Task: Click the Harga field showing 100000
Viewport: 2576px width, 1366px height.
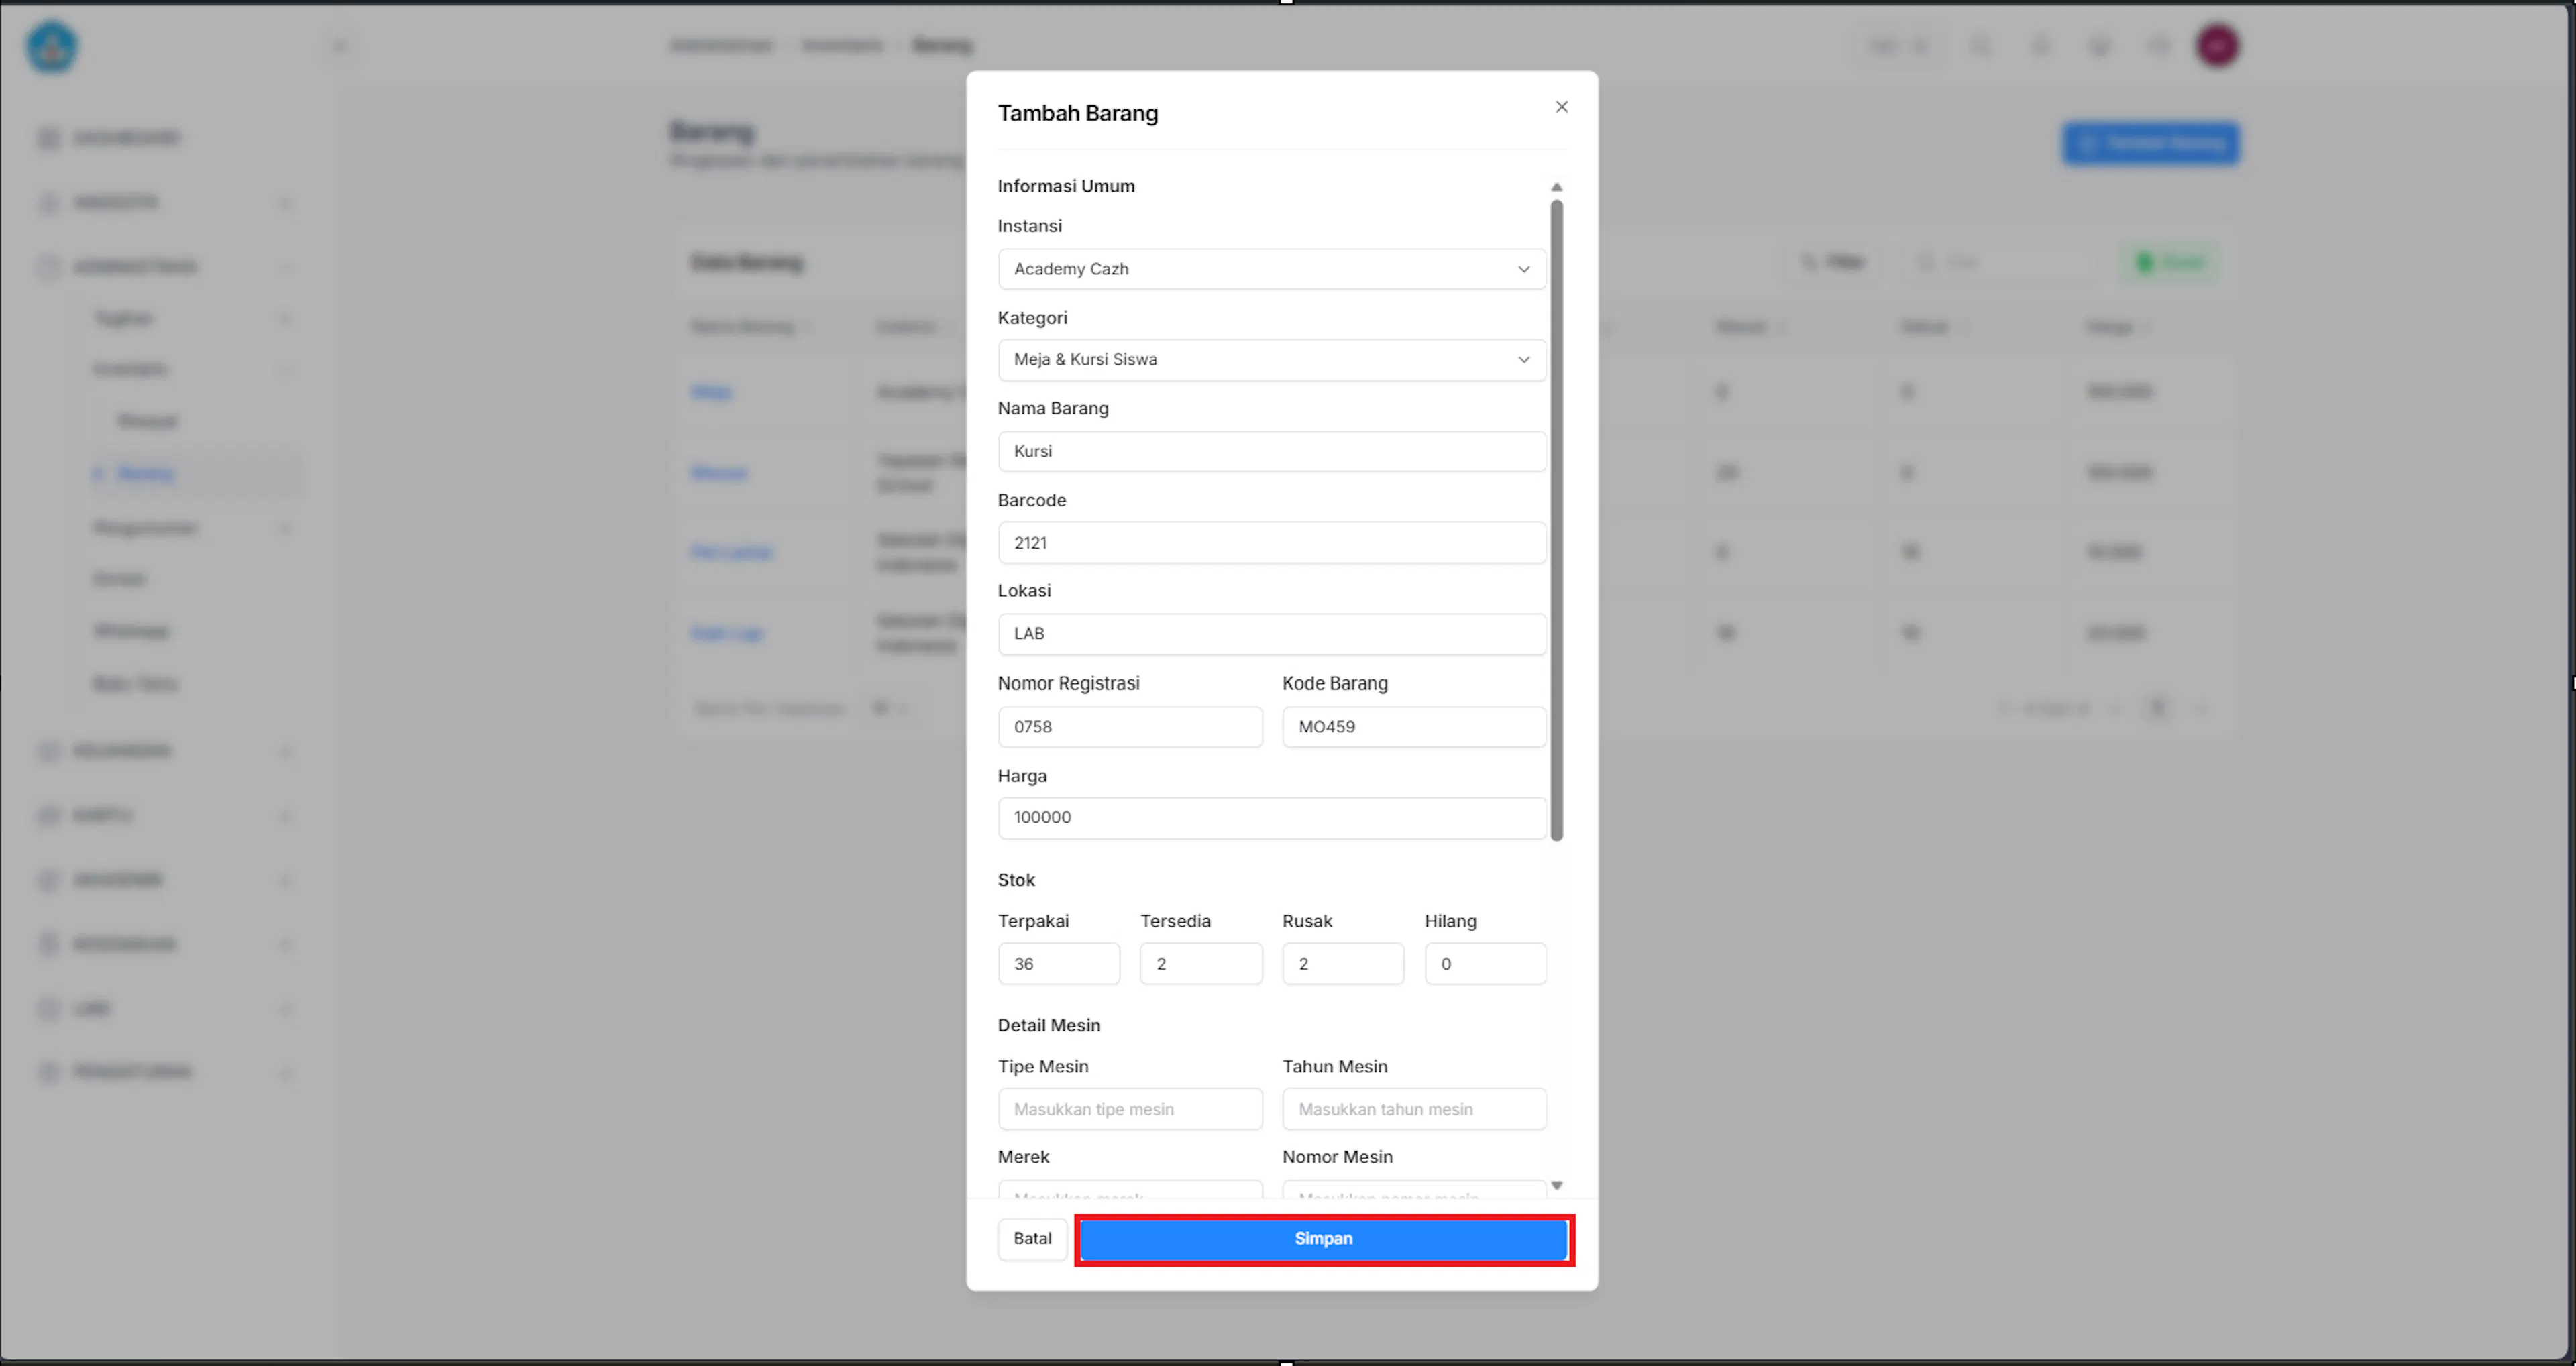Action: click(1271, 818)
